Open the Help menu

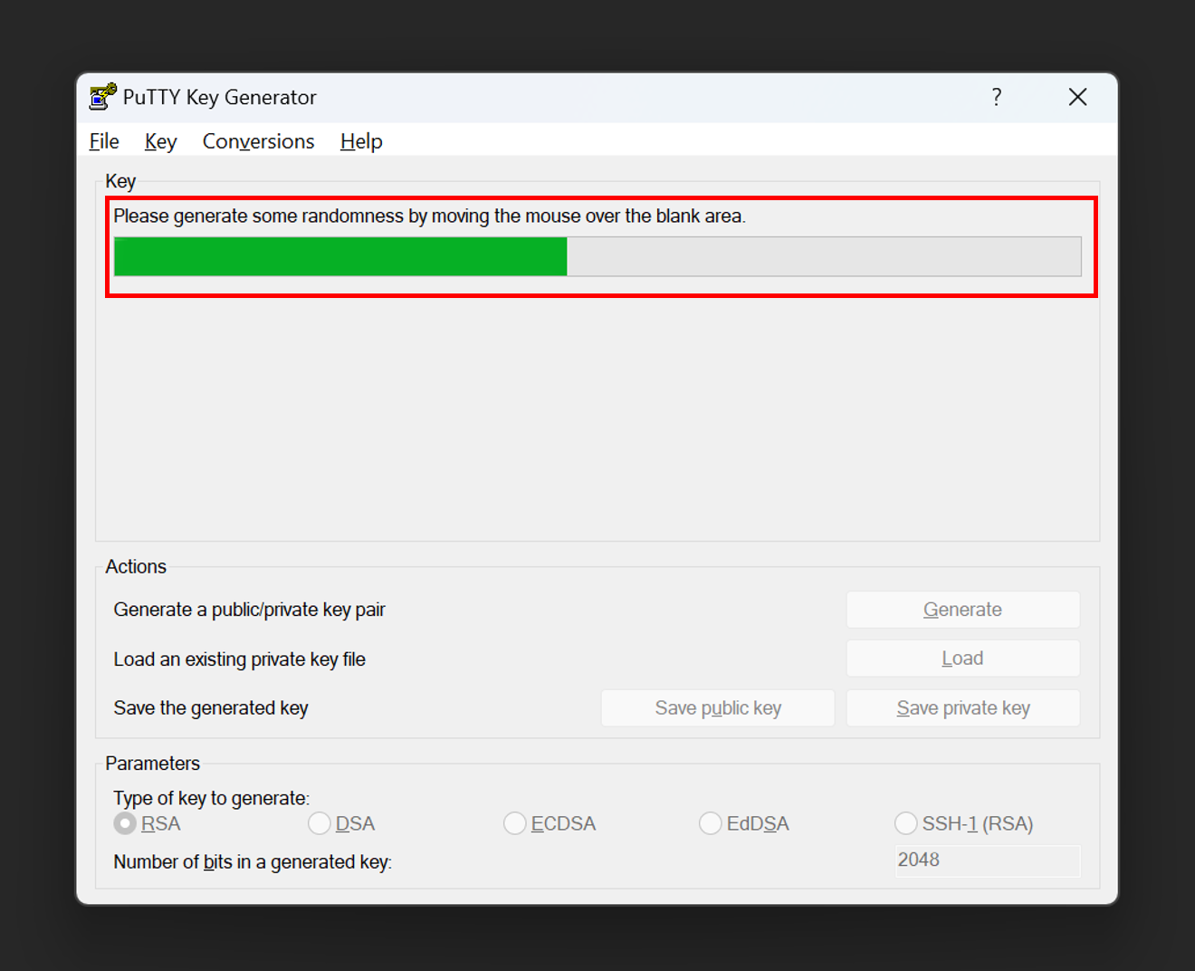[361, 141]
